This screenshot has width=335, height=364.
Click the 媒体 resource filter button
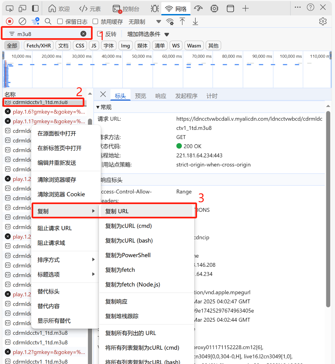[142, 45]
